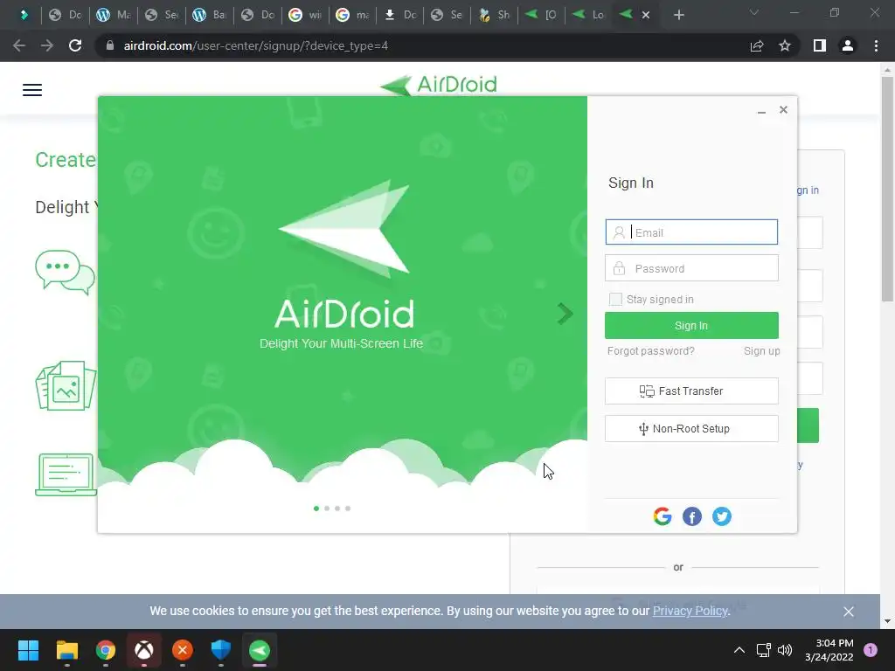The image size is (895, 671).
Task: Sign in with the Google icon
Action: pos(663,516)
